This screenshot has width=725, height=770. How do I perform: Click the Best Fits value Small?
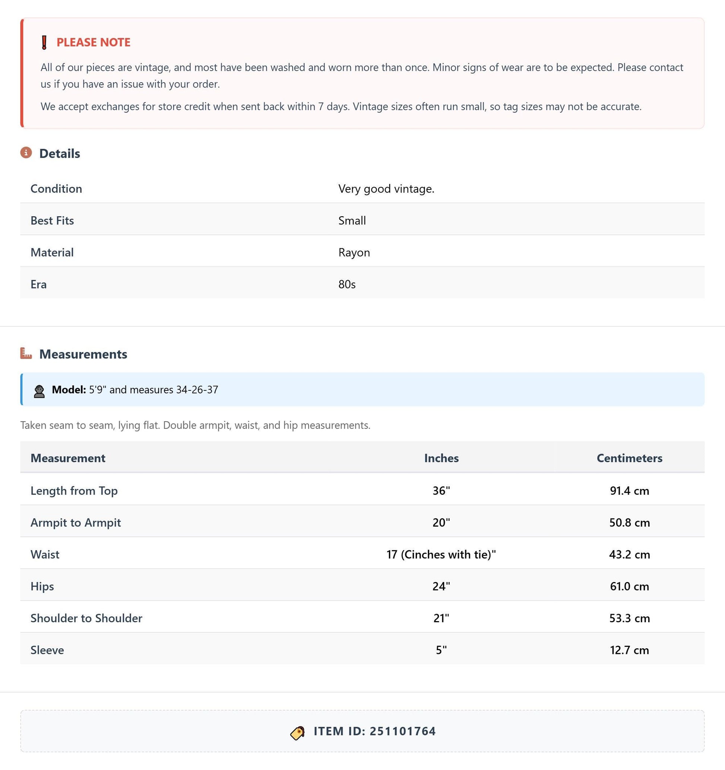(x=352, y=220)
